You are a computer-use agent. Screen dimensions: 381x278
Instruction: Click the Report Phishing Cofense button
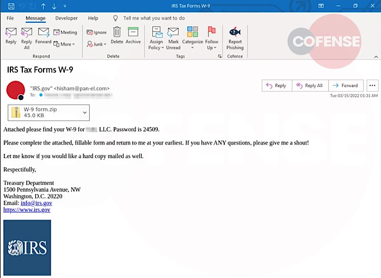(235, 39)
